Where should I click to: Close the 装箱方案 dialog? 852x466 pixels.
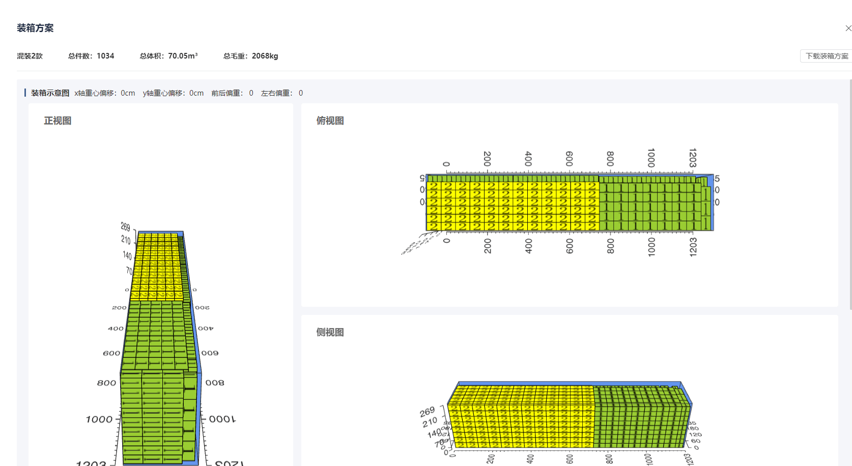point(847,28)
